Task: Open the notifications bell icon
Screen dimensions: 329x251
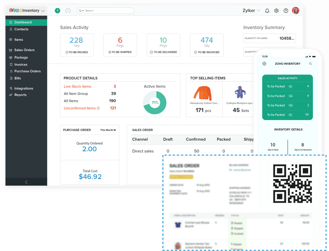Action: 267,11
